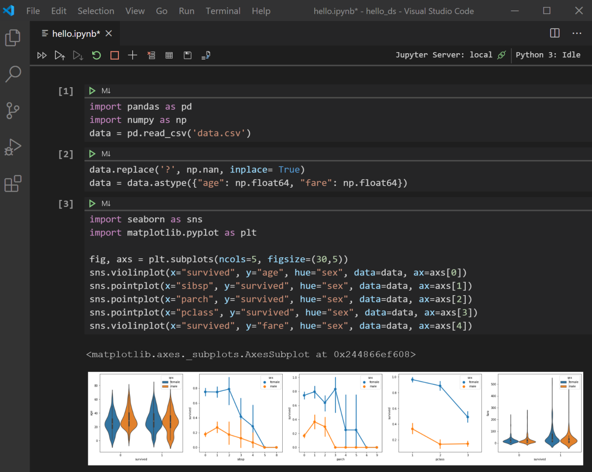
Task: Interrupt the kernel with the red stop square
Action: pos(114,56)
